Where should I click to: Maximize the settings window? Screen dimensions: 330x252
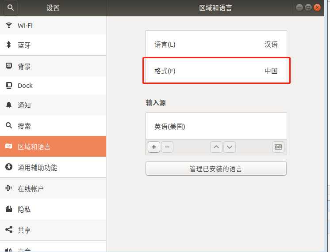(308, 8)
